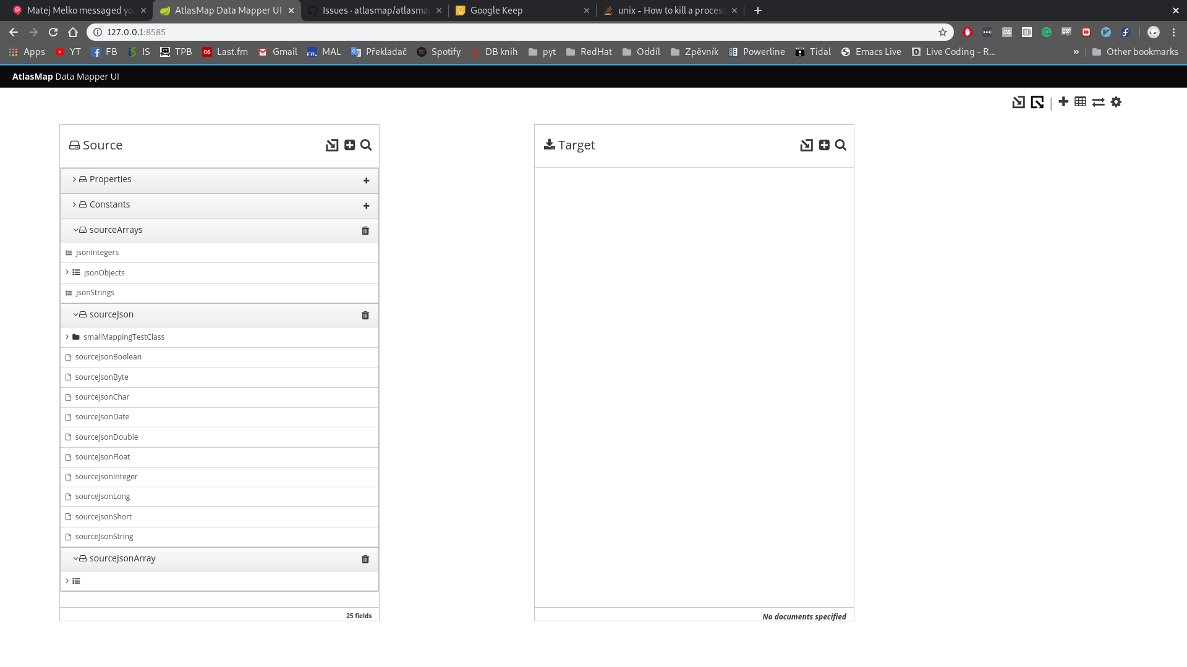The image size is (1187, 667).
Task: Open AtlasMap settings with the gear icon
Action: (1116, 102)
